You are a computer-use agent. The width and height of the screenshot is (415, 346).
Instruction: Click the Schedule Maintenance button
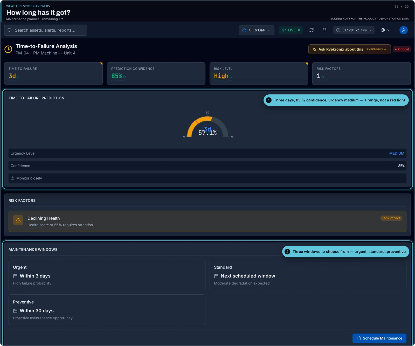click(379, 338)
